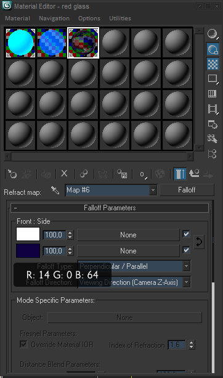Click the Video Color Check icon
Viewport: 223px width, 378px height.
213,94
